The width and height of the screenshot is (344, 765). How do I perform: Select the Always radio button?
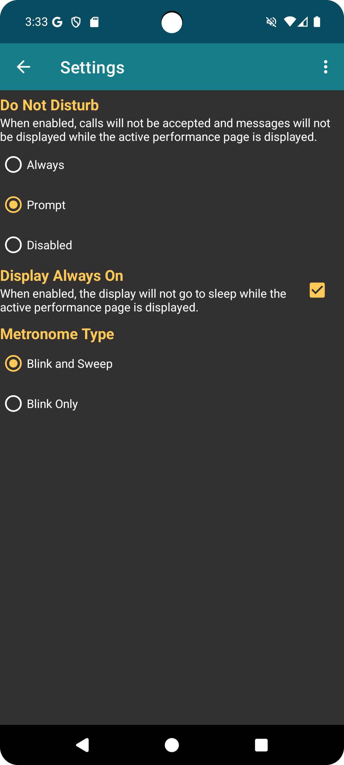[x=13, y=165]
